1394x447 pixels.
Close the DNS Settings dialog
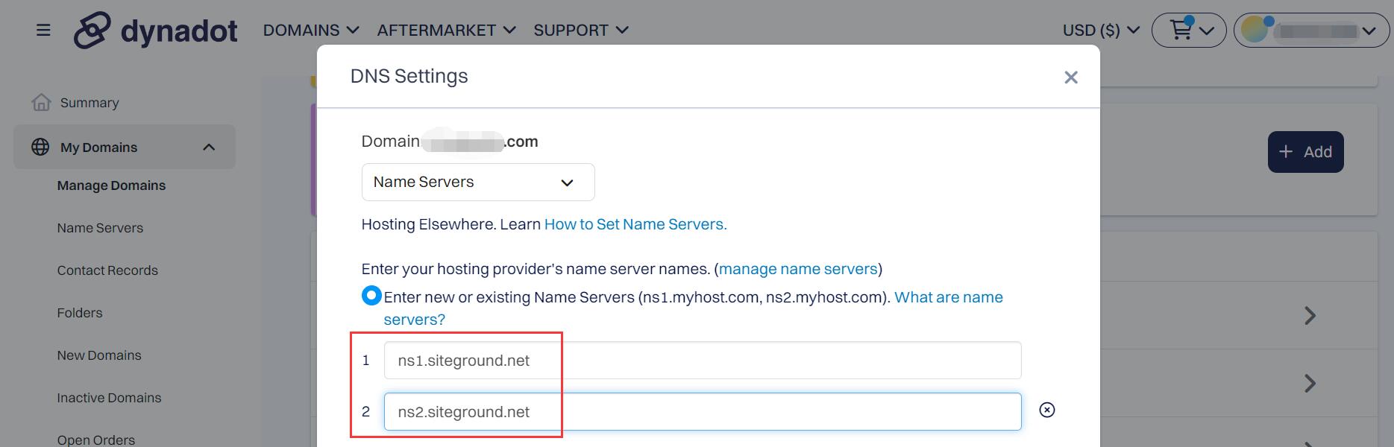(x=1071, y=77)
